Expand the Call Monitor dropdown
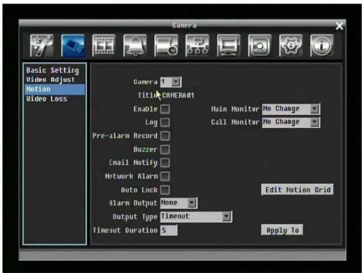362x273 pixels. [315, 122]
